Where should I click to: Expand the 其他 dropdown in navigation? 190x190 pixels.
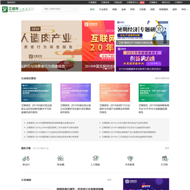185,9
